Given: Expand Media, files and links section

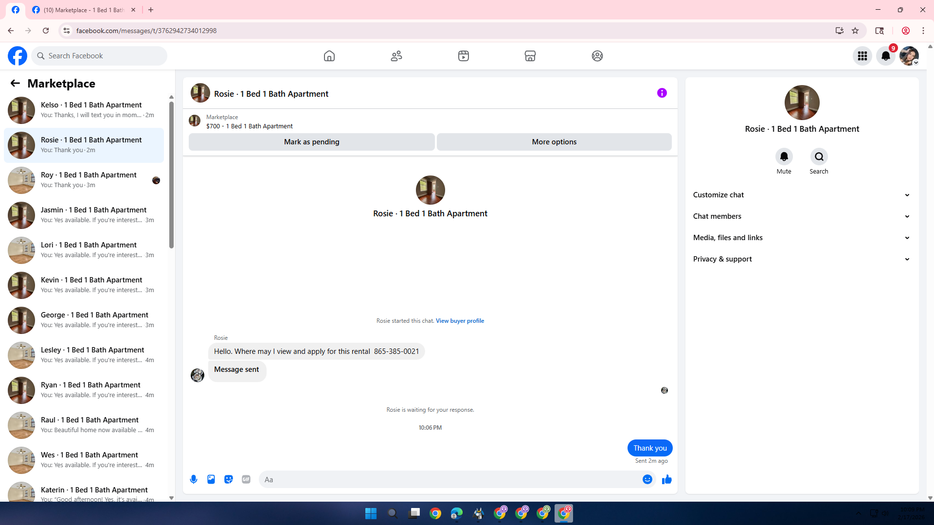Looking at the screenshot, I should [x=802, y=238].
